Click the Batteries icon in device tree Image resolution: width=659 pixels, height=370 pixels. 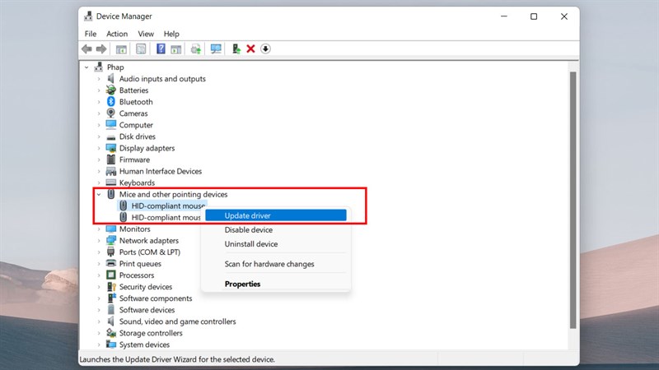111,90
